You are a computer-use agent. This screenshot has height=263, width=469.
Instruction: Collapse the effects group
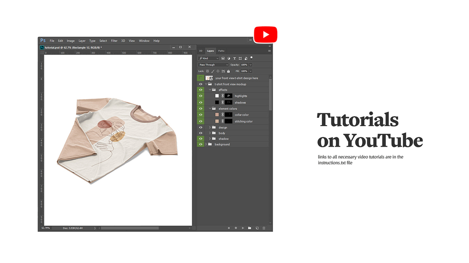tap(210, 90)
